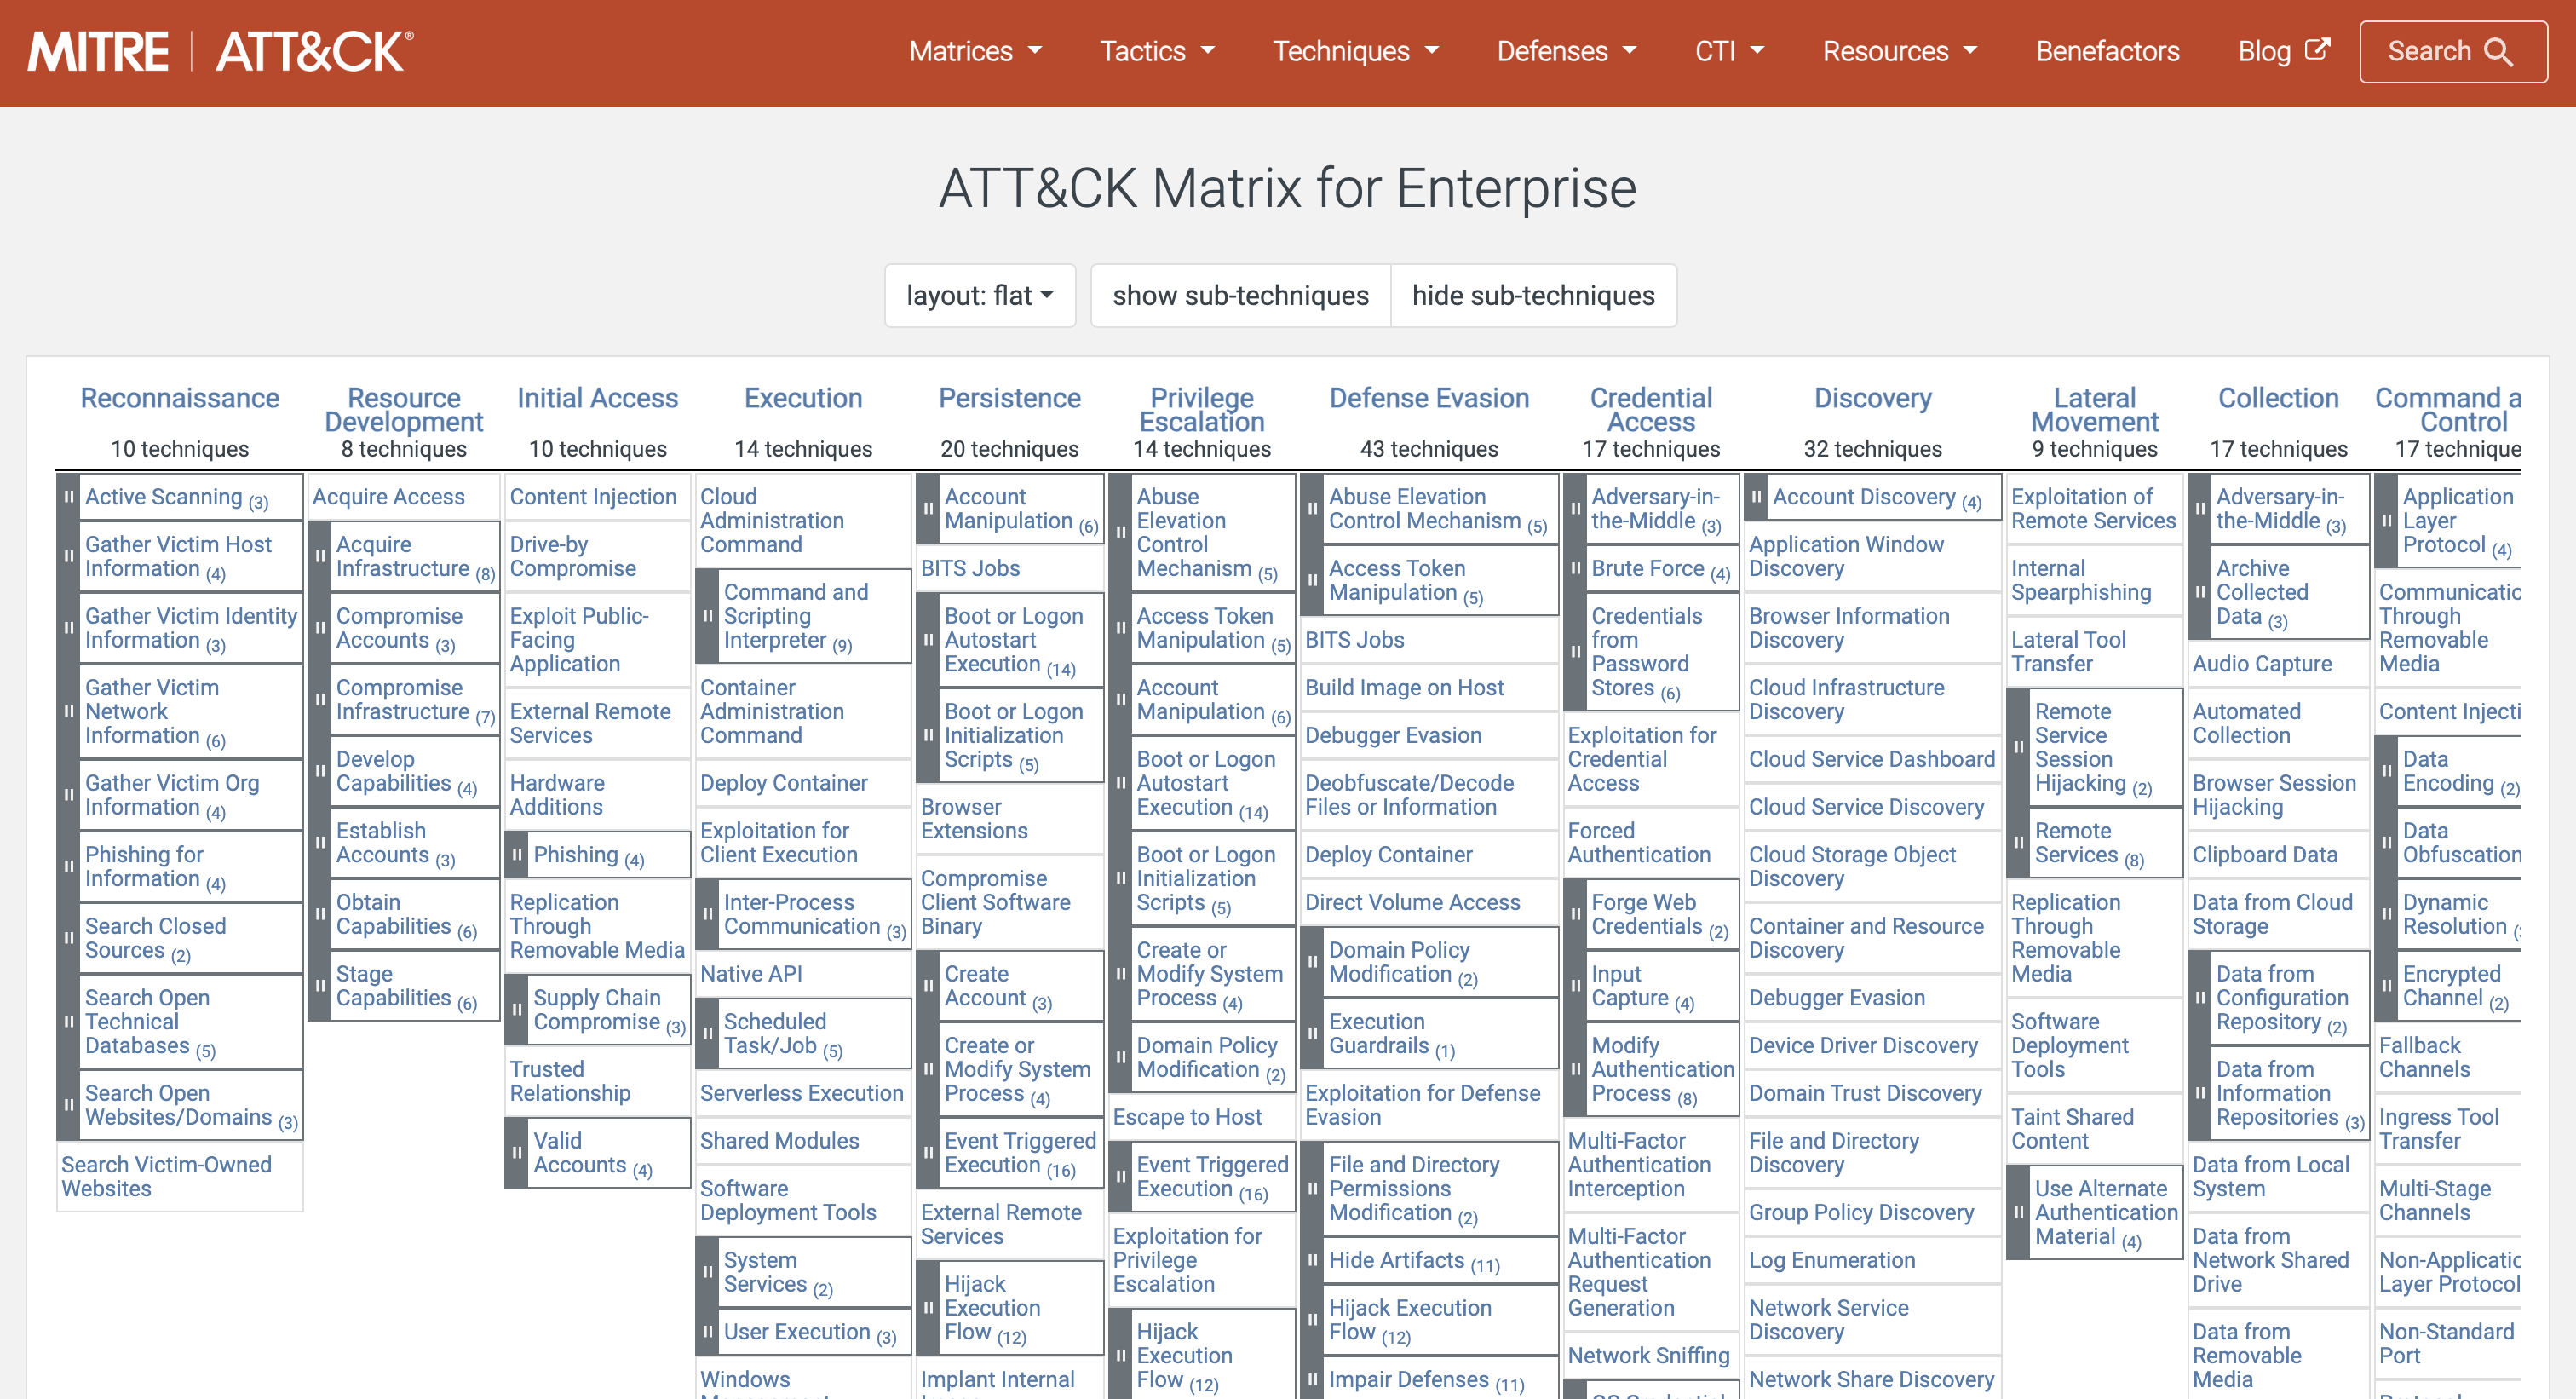The width and height of the screenshot is (2576, 1399).
Task: Expand Remote Services sub-techniques handle
Action: [2018, 843]
